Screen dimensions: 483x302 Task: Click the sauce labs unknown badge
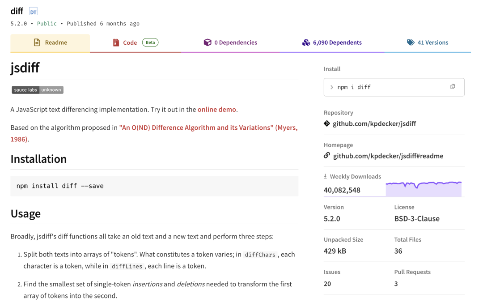pos(38,90)
